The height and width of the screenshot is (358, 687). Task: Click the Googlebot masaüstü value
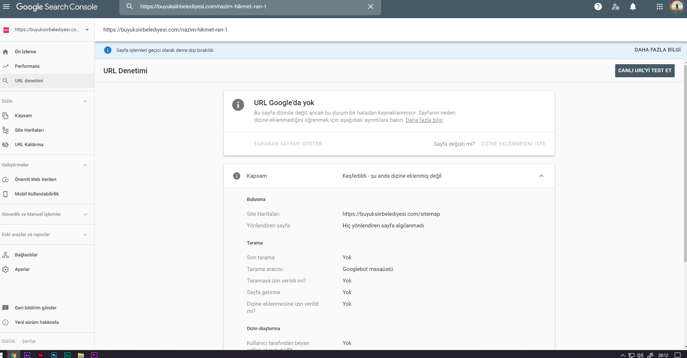pos(368,269)
